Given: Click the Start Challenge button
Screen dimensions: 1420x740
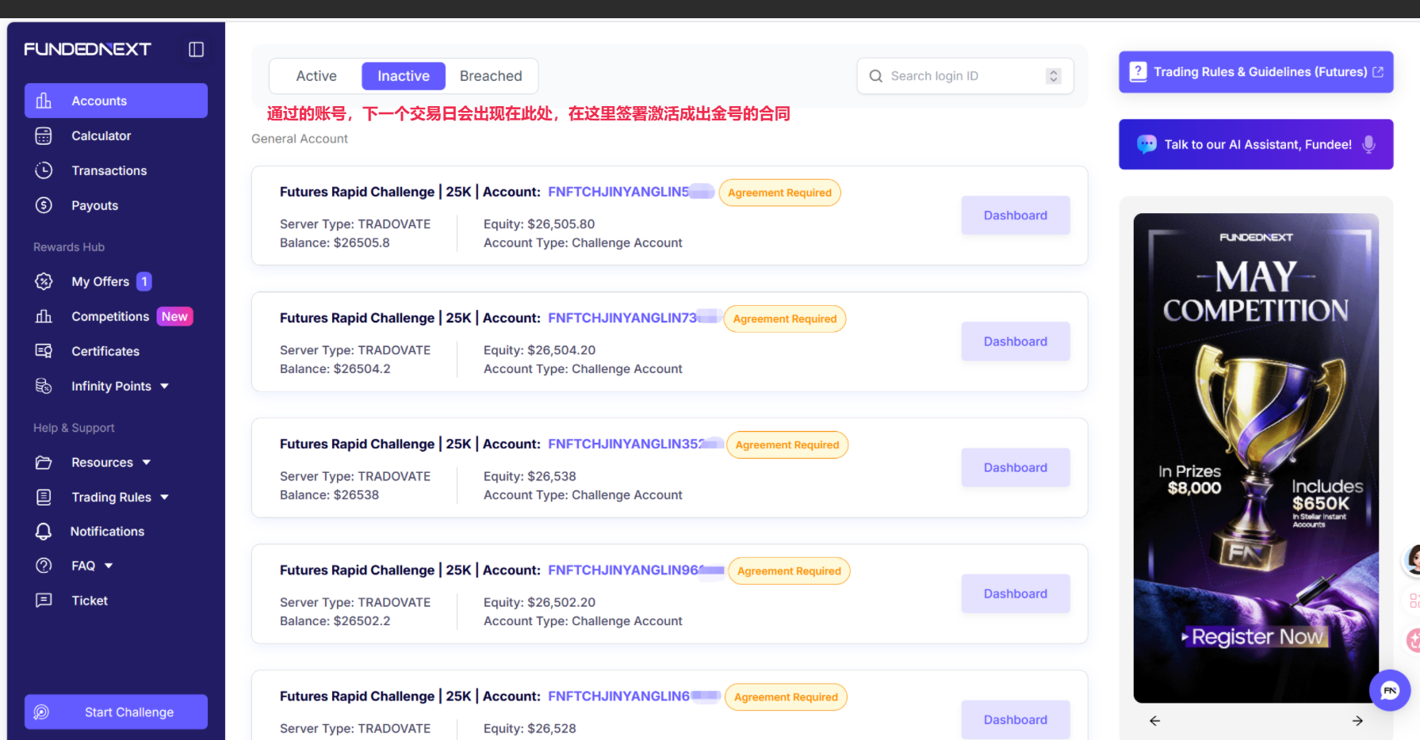Looking at the screenshot, I should tap(116, 712).
